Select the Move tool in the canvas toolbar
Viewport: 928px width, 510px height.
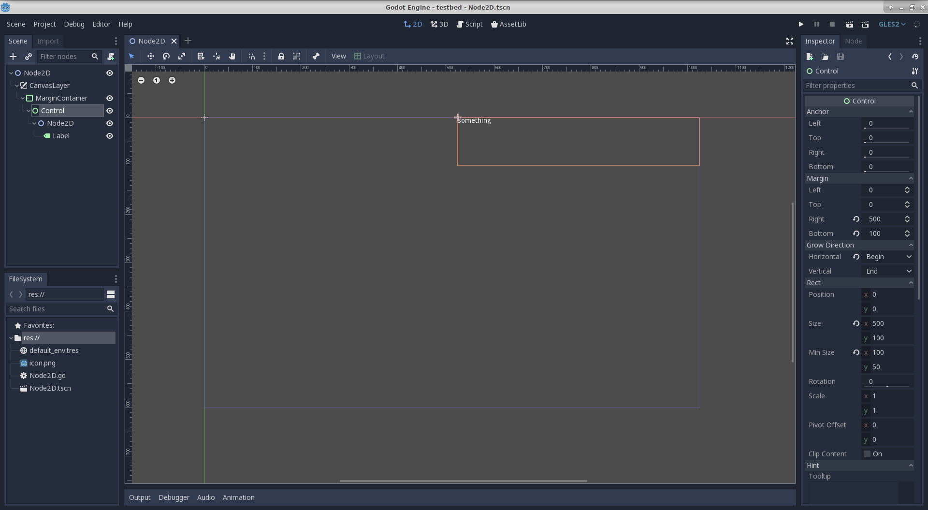[150, 56]
